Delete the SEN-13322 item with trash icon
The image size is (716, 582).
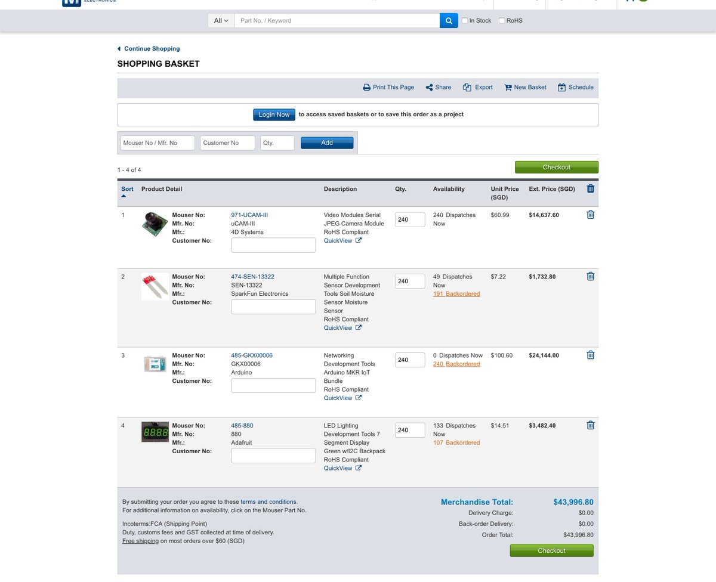[591, 276]
